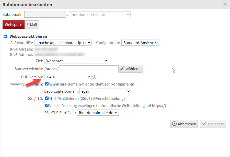Open the Konfiguration Standard-Ansicht dropdown
230x157 pixels.
[x=140, y=43]
